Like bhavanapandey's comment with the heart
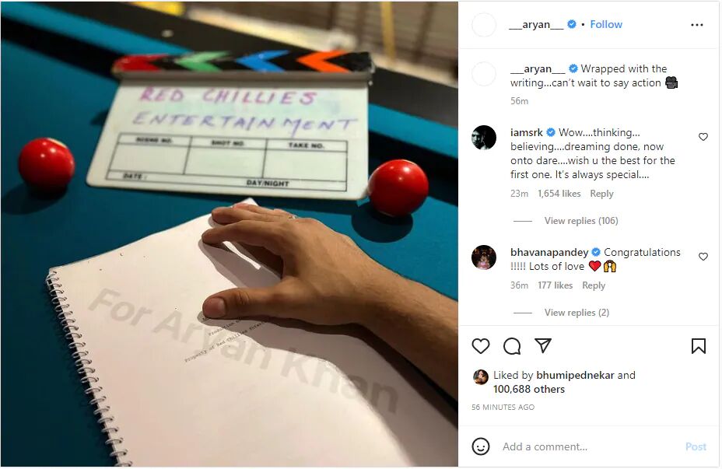This screenshot has width=722, height=469. coord(703,257)
